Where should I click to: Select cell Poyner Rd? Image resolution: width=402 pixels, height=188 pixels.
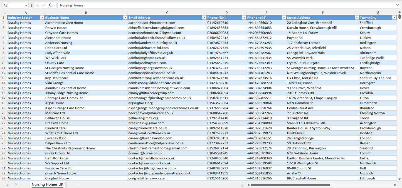(x=323, y=38)
